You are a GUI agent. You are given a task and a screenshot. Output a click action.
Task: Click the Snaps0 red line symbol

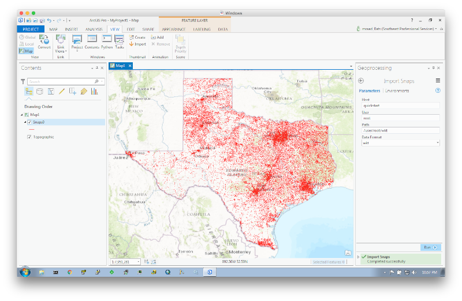32,130
